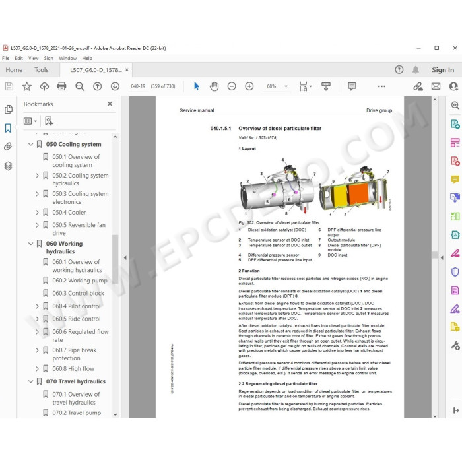Toggle the bookmarks panel icon
Screen dimensions: 462x462
coord(8,128)
